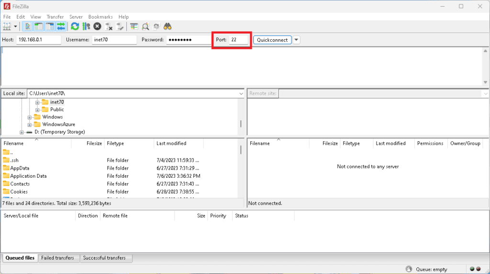Viewport: 490px width, 274px height.
Task: Toggle transfer queue display
Action: (x=61, y=27)
